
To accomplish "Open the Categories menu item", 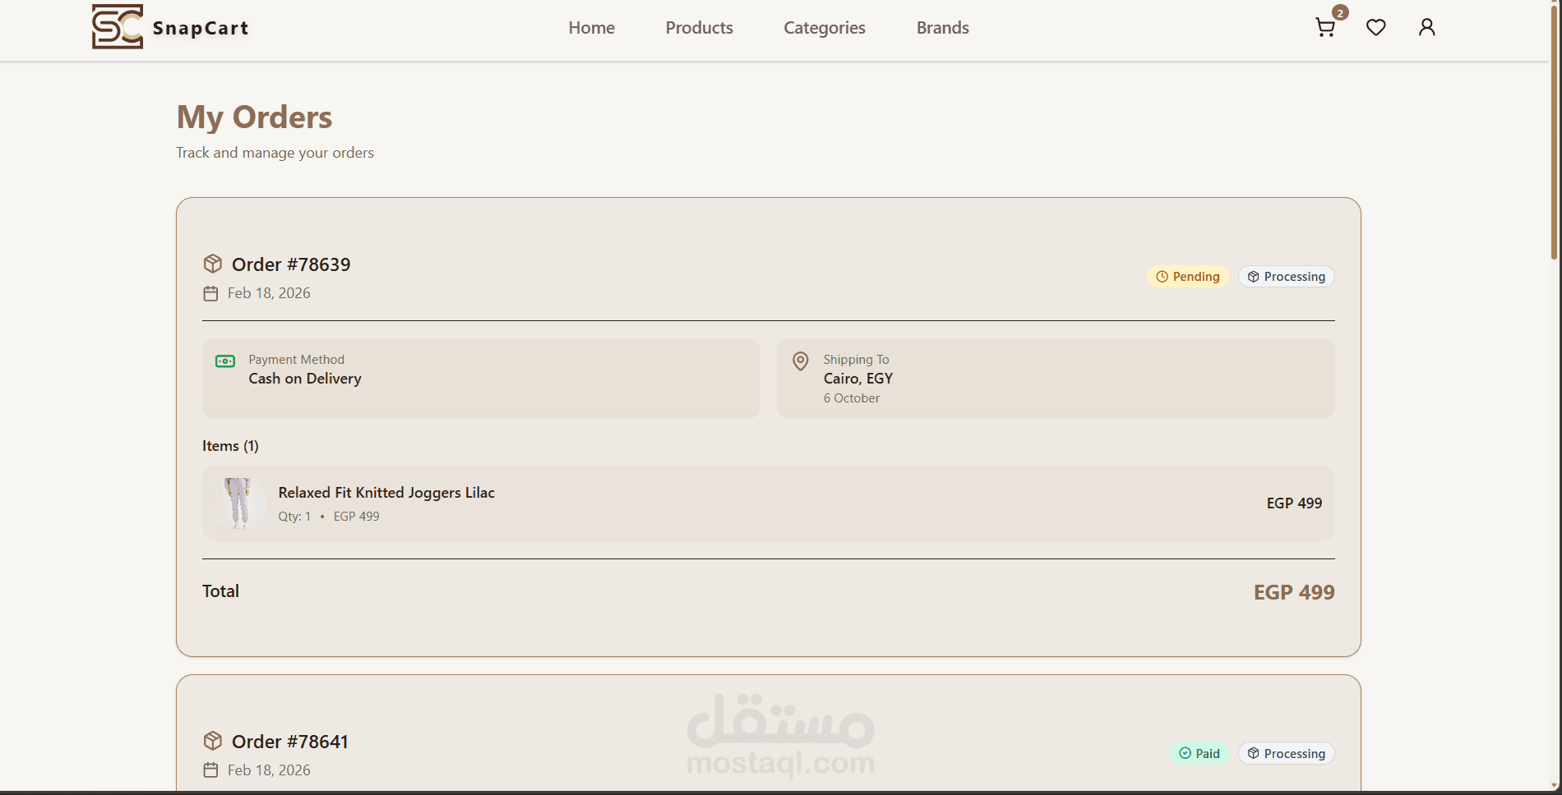I will (x=825, y=28).
